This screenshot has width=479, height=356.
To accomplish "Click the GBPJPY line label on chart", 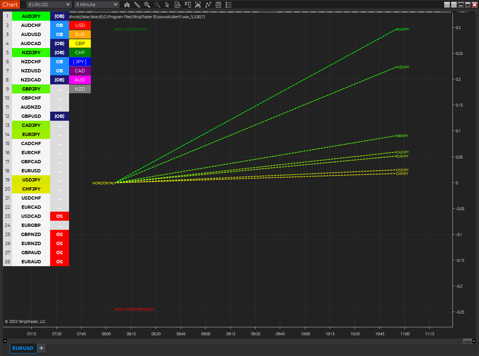I will pos(402,136).
